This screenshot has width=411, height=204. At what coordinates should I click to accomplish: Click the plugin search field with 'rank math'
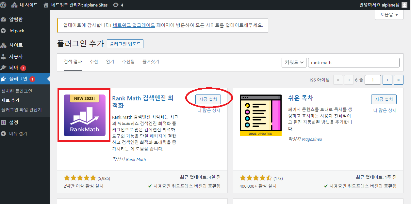(x=354, y=63)
